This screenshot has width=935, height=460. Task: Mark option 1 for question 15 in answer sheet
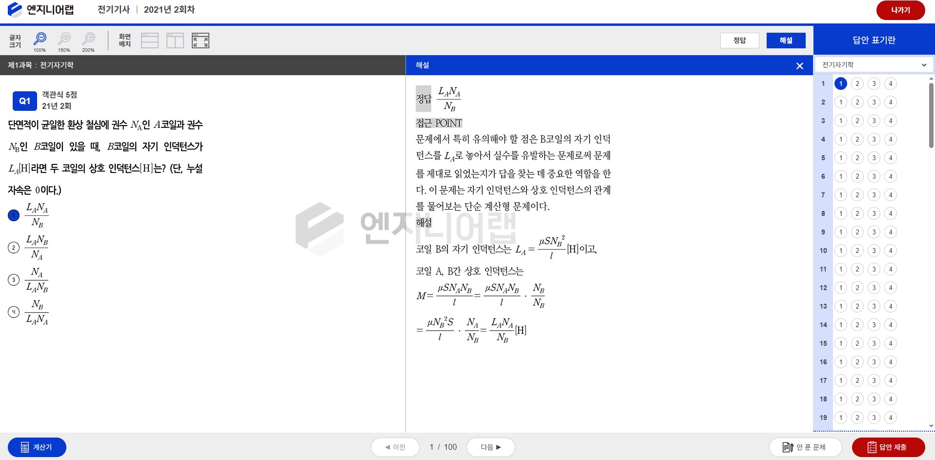[841, 343]
